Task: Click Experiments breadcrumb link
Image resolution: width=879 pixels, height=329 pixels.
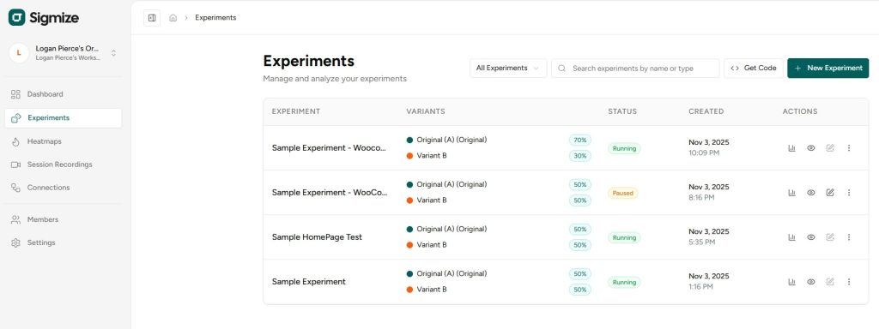Action: 215,18
